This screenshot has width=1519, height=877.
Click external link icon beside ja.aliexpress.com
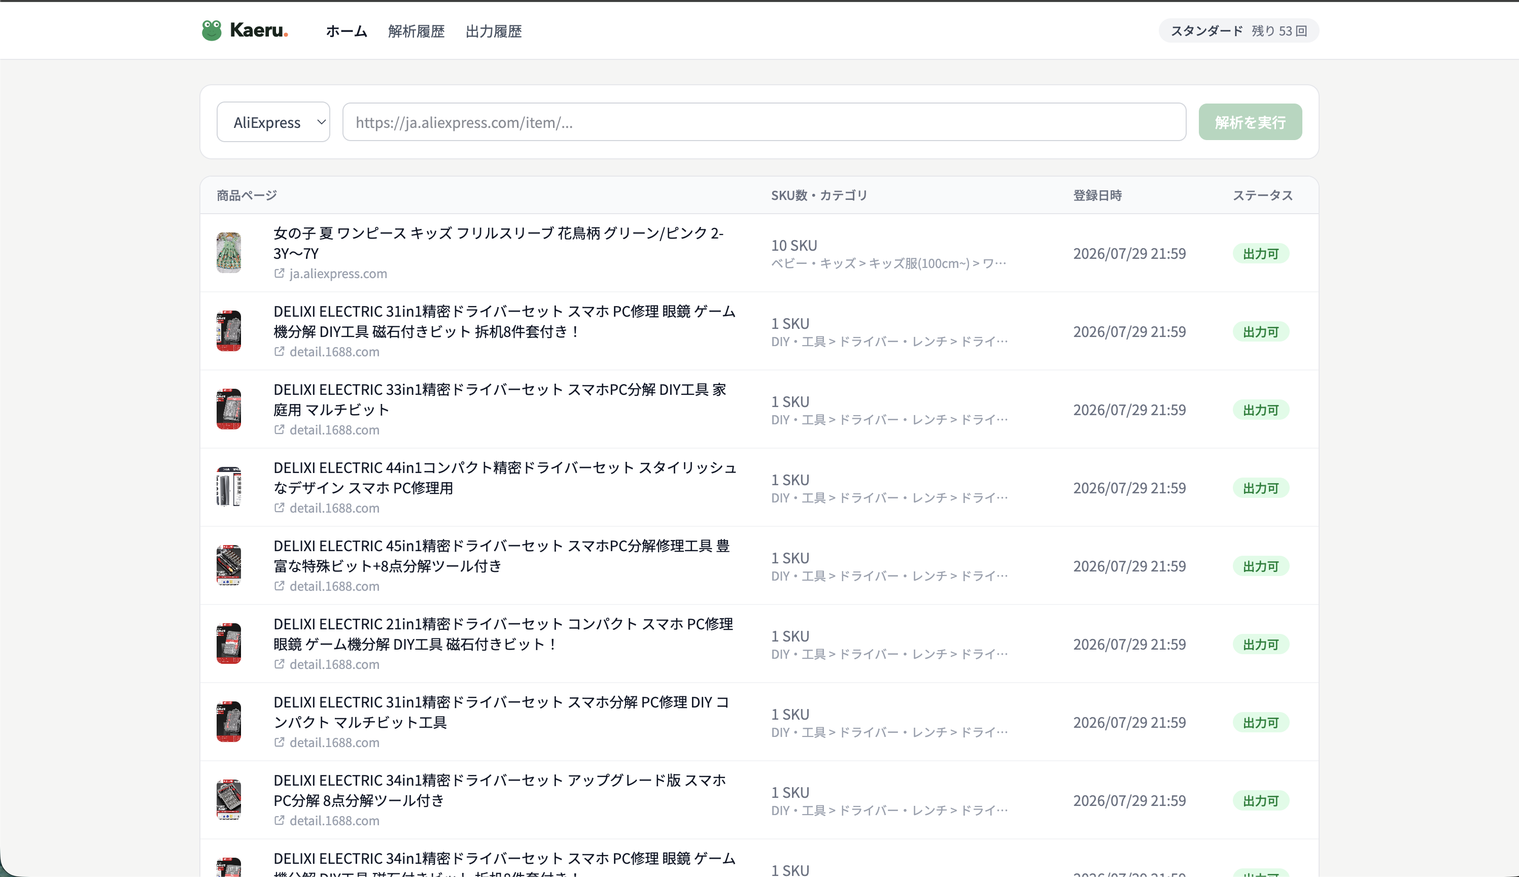(x=280, y=273)
